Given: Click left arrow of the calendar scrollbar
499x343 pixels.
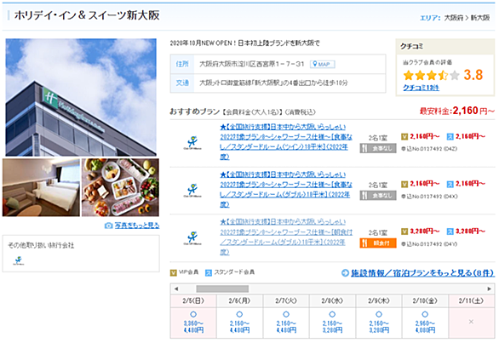Looking at the screenshot, I should click(x=176, y=289).
